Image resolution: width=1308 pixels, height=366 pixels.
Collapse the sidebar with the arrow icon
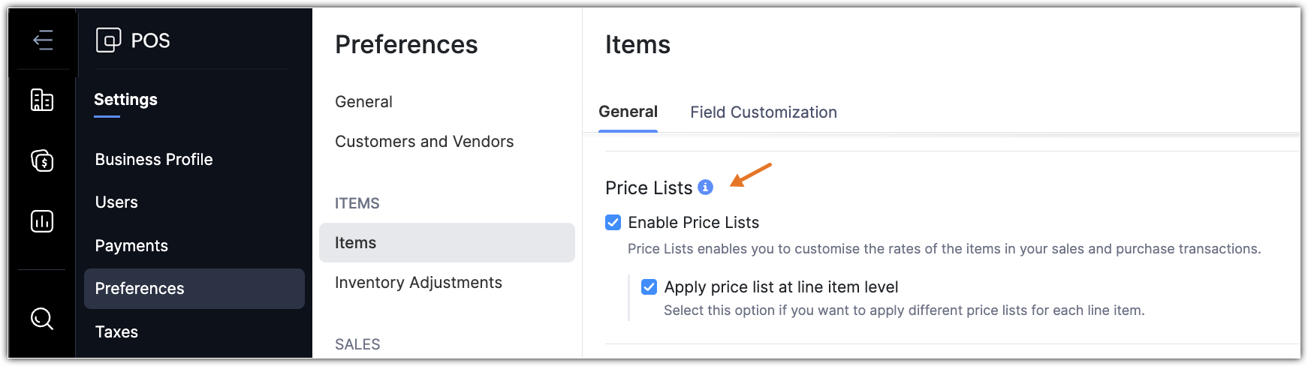[43, 40]
